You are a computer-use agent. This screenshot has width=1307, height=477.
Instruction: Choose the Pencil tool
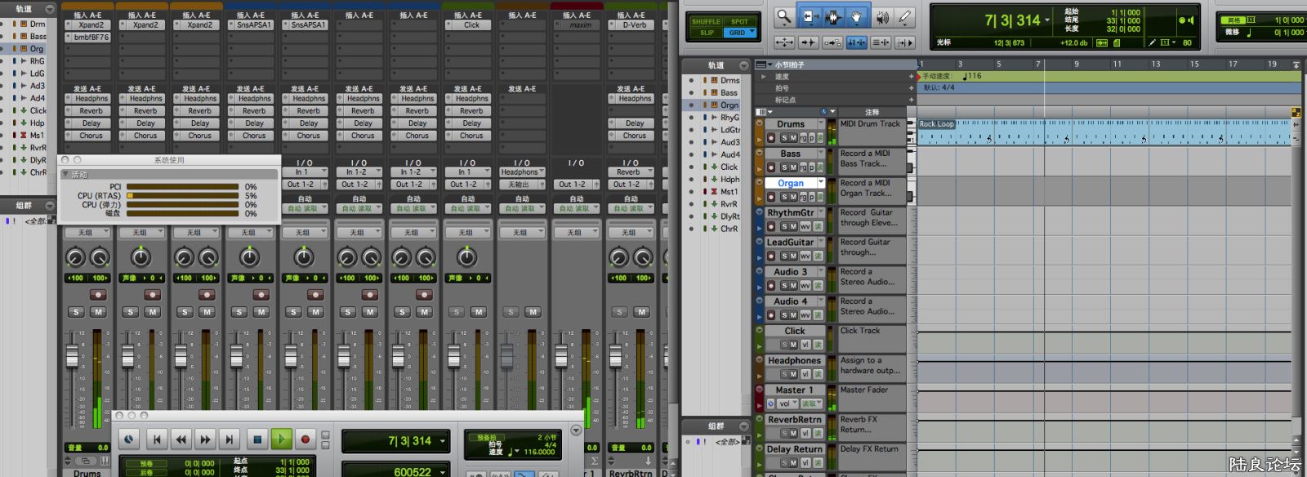click(904, 17)
